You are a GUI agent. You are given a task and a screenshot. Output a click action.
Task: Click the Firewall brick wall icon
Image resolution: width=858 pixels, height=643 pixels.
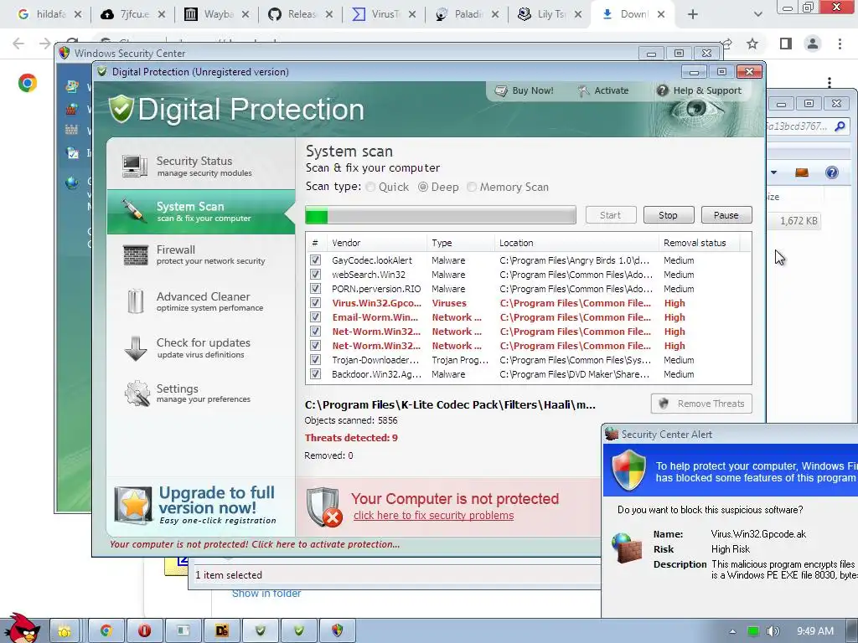pyautogui.click(x=135, y=255)
